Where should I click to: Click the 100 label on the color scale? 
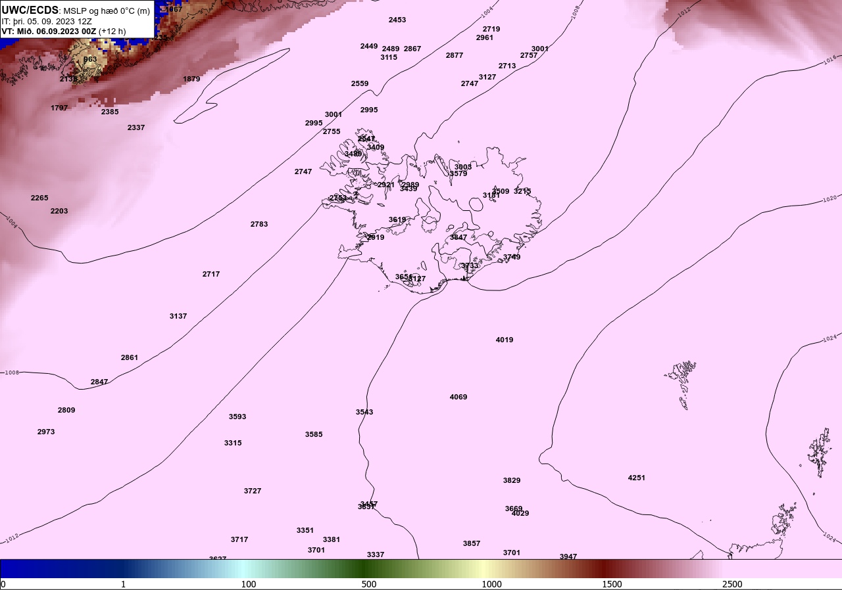pos(249,584)
